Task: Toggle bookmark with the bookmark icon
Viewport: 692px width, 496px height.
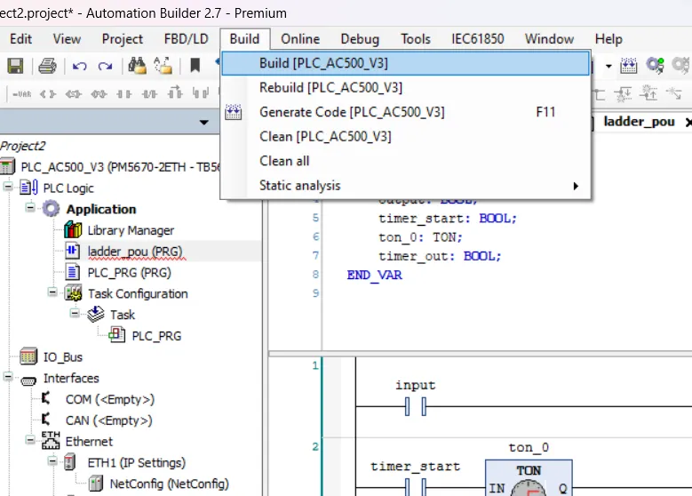Action: [x=195, y=66]
